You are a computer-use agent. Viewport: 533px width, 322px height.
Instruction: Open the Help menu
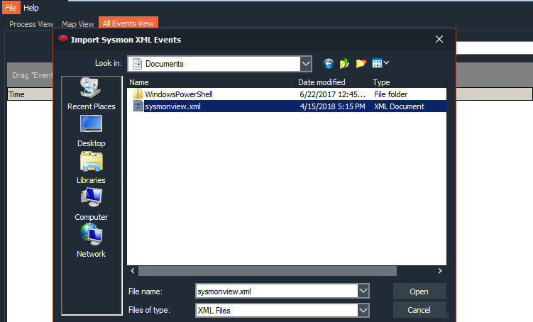click(31, 8)
